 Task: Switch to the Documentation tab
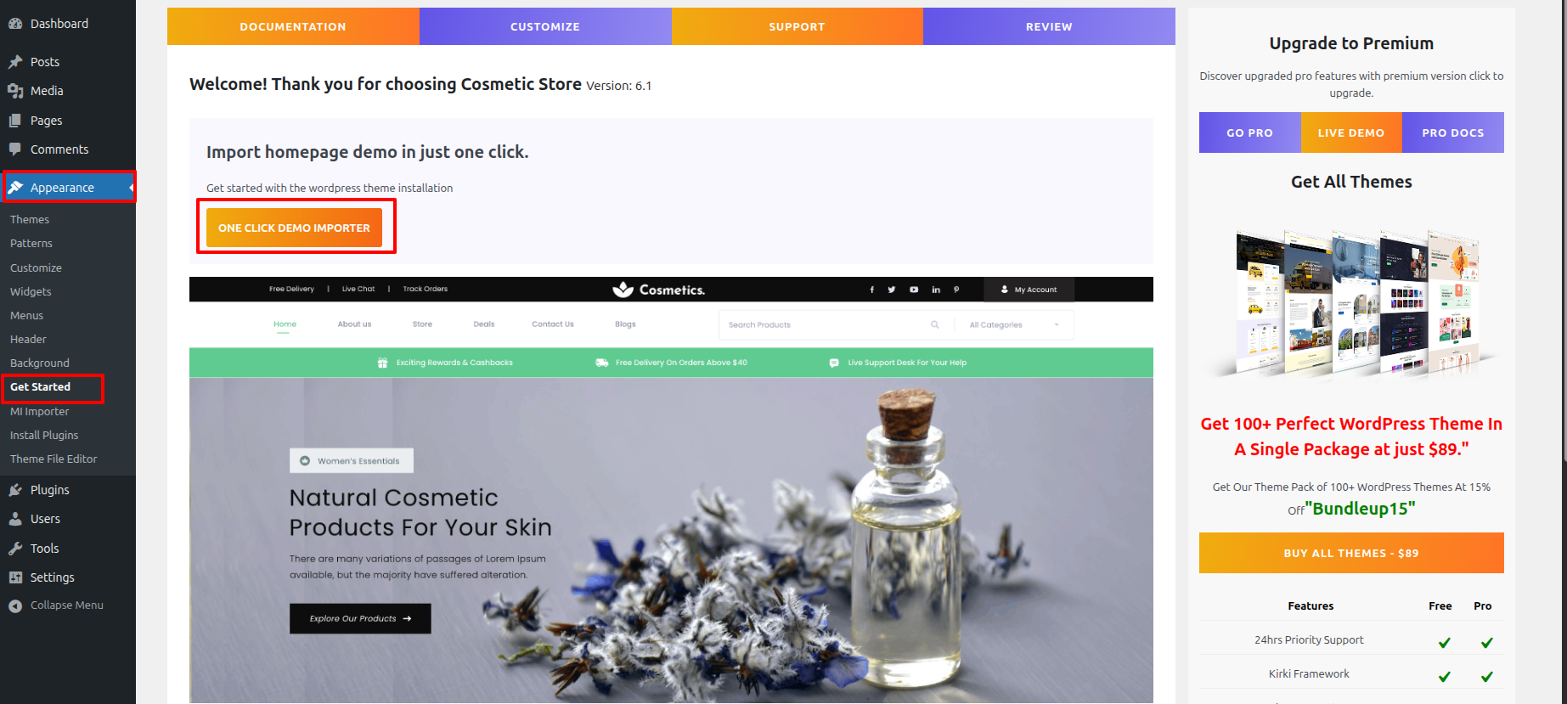tap(293, 26)
